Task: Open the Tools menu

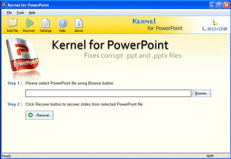Action: click(20, 13)
